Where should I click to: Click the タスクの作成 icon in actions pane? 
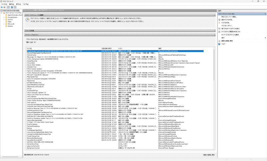(219, 23)
